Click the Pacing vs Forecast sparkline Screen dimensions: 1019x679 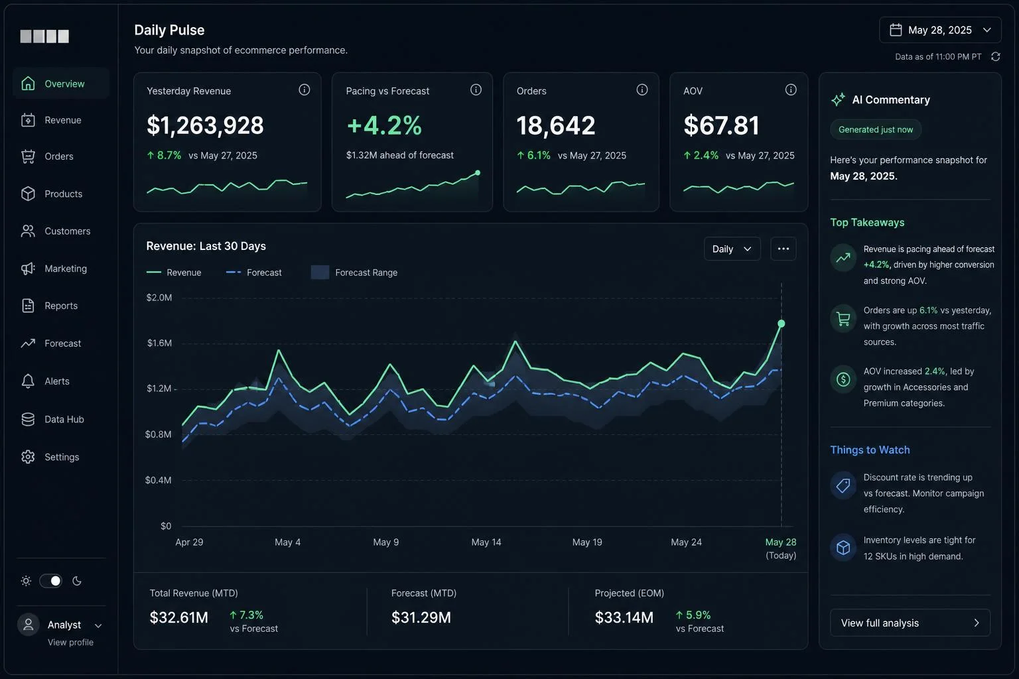tap(413, 186)
